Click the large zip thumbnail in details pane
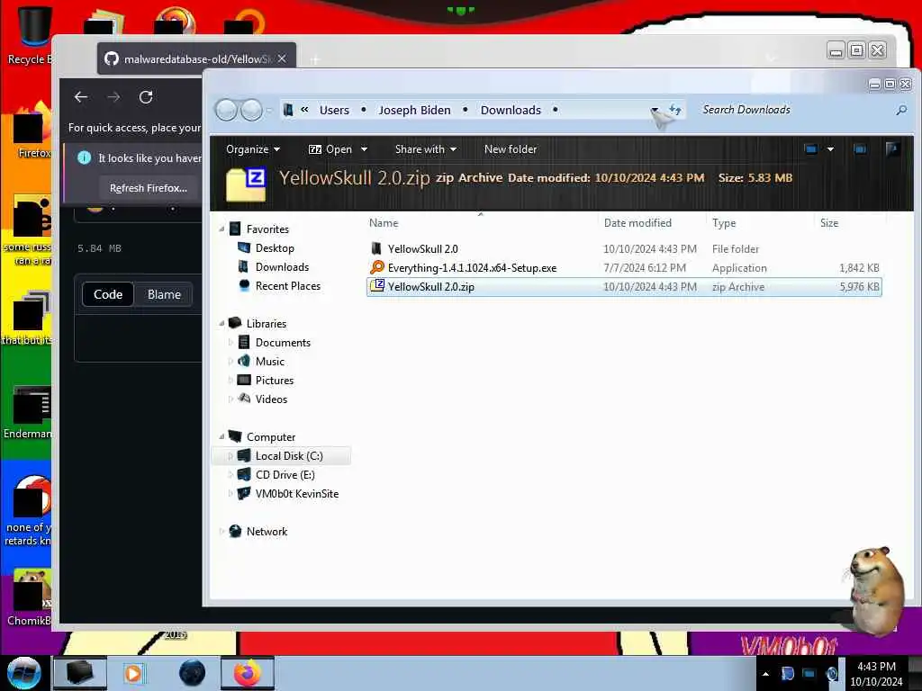The height and width of the screenshot is (691, 922). 246,184
